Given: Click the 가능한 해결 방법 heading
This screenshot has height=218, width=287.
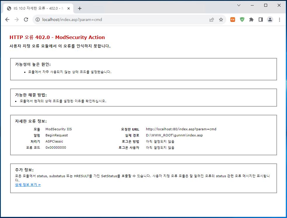Looking at the screenshot, I should 31,95.
